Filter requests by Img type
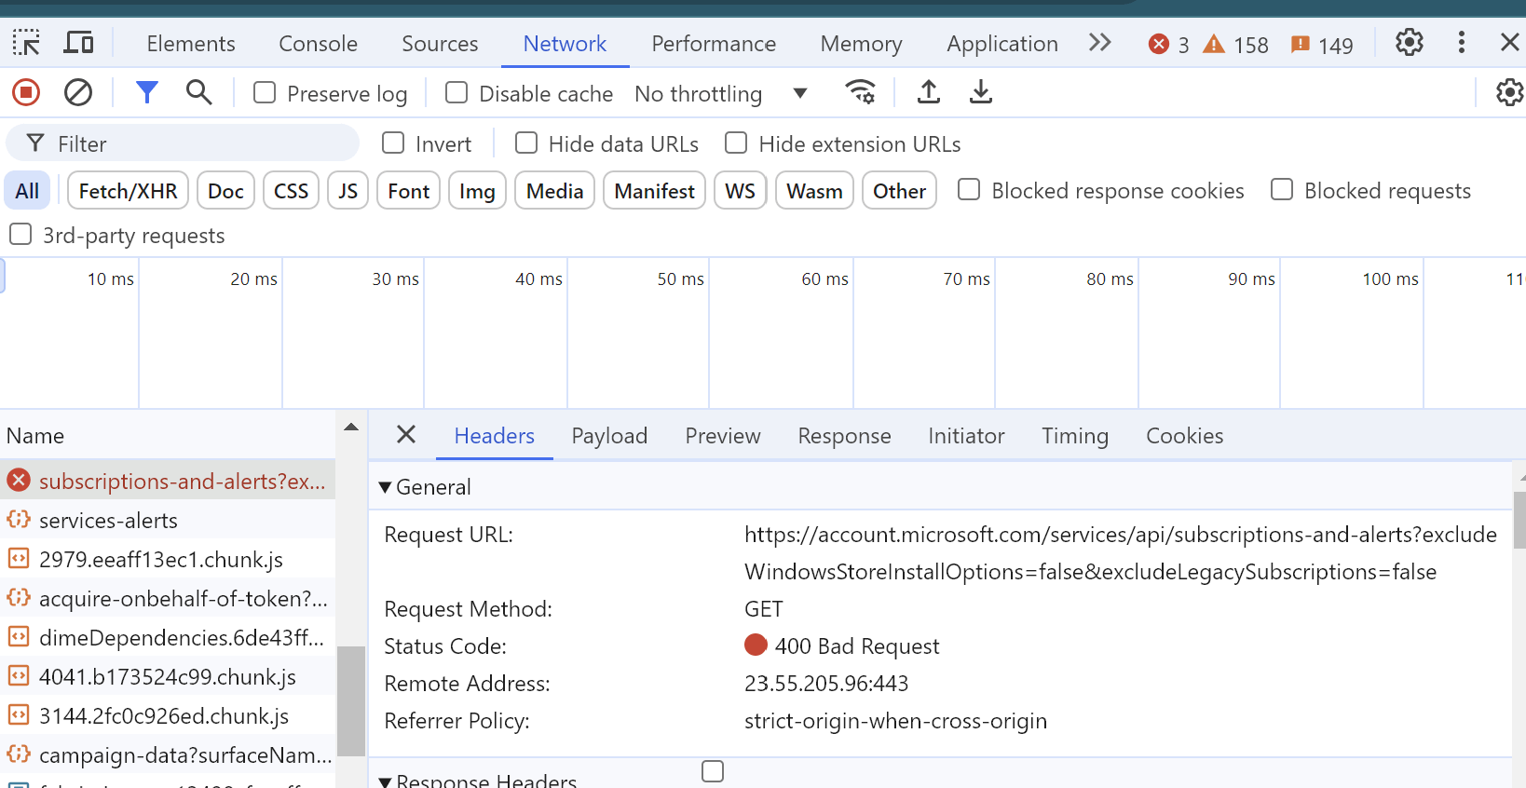1526x788 pixels. click(477, 191)
